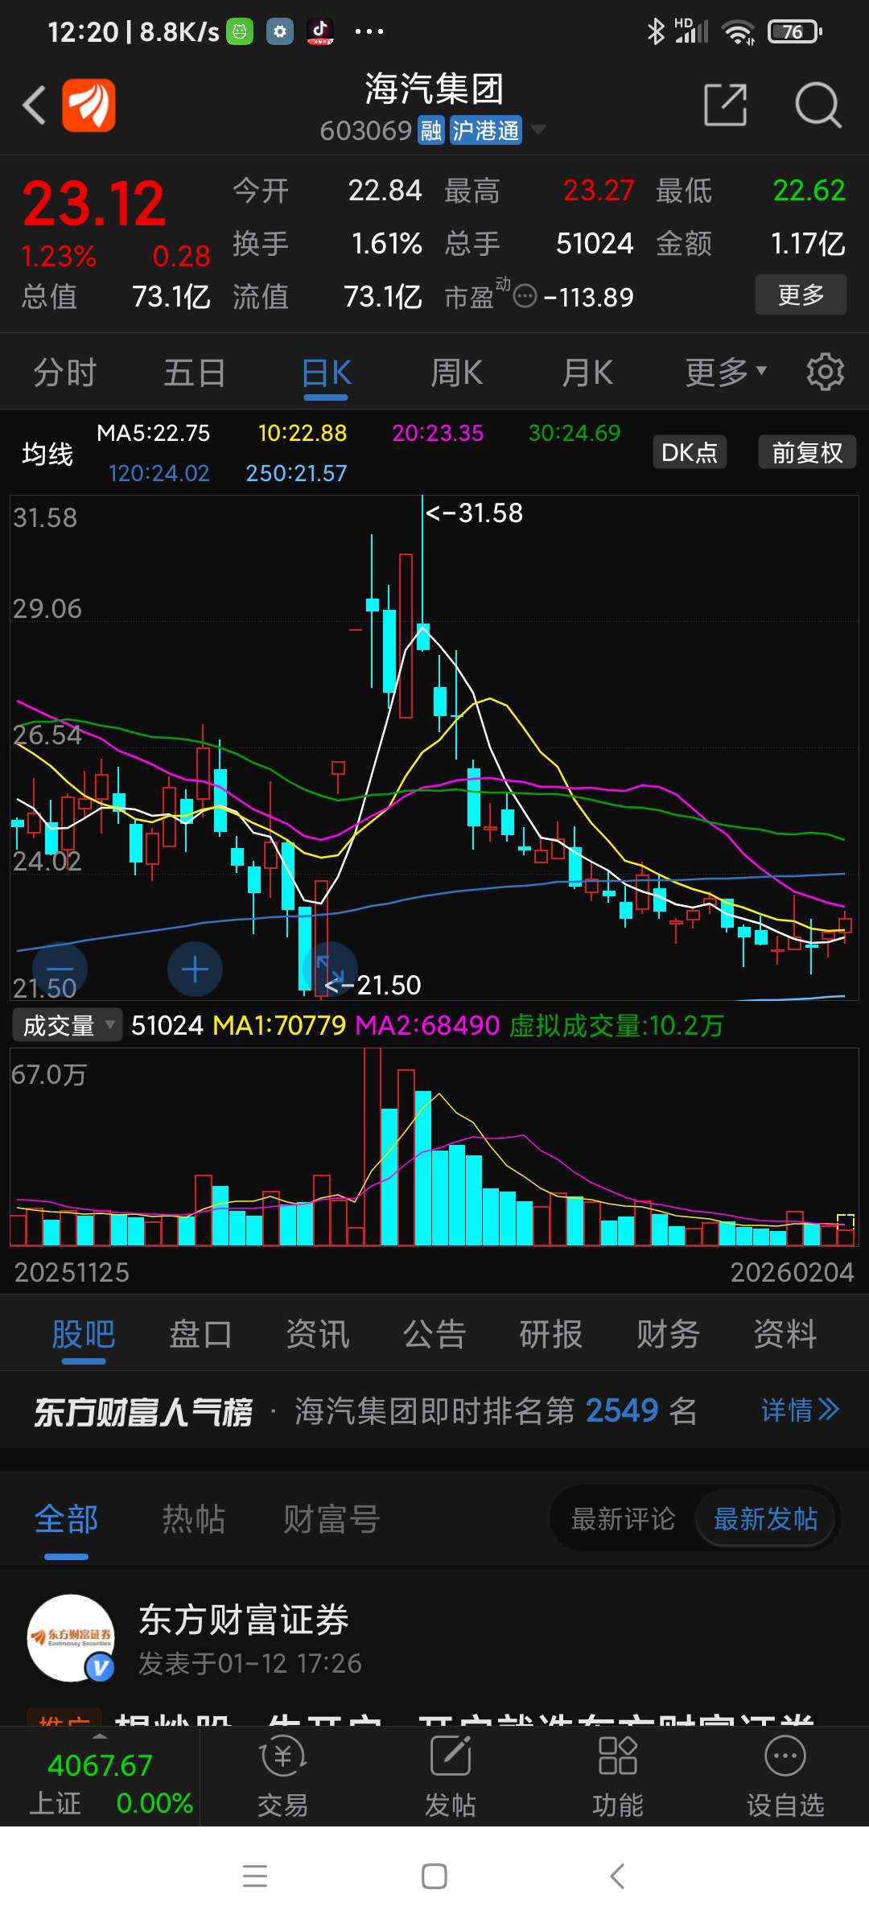The image size is (869, 1931).
Task: Switch to 月K chart tab
Action: point(587,373)
